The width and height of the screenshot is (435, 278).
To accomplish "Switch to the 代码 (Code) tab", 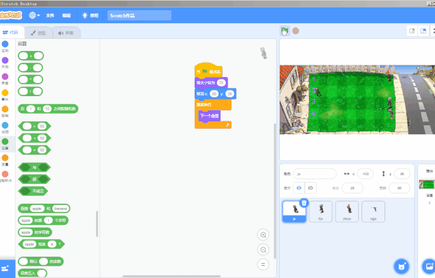I will pyautogui.click(x=10, y=33).
